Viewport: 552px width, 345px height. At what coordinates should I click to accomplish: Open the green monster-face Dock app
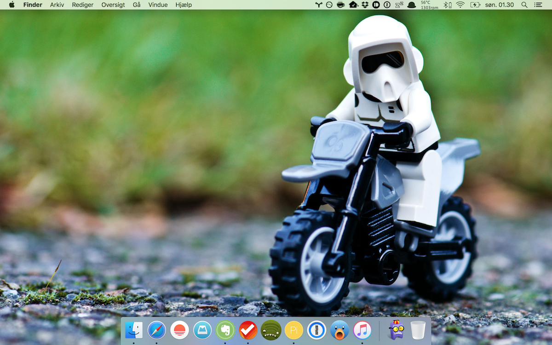click(x=271, y=330)
